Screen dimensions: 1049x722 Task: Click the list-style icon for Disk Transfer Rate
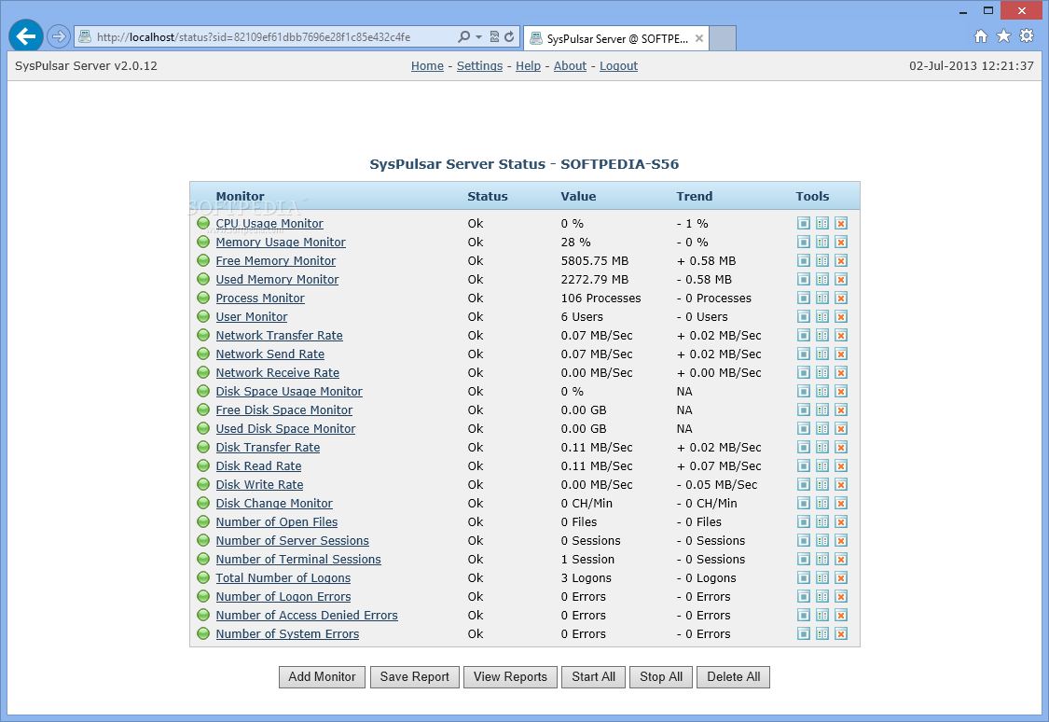click(x=822, y=447)
